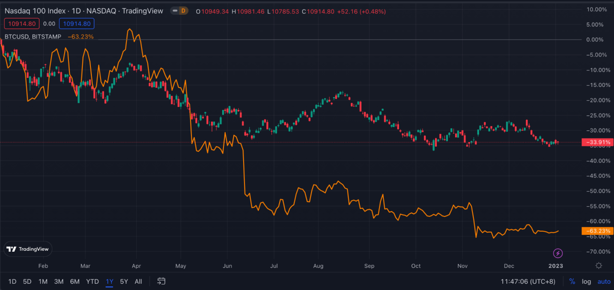Click the Aug label on time axis

[x=318, y=266]
